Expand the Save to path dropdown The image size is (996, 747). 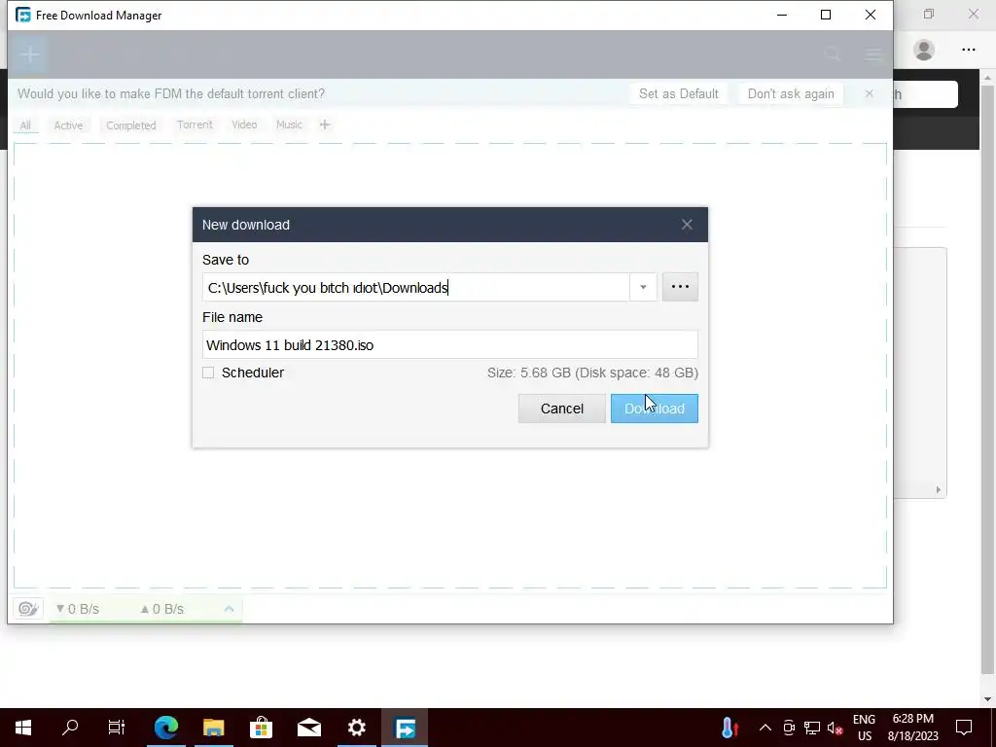click(643, 287)
